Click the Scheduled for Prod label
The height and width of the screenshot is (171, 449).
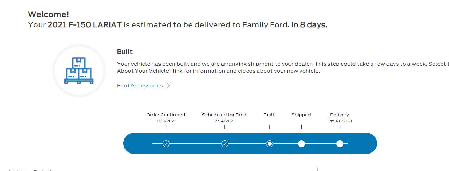[224, 115]
